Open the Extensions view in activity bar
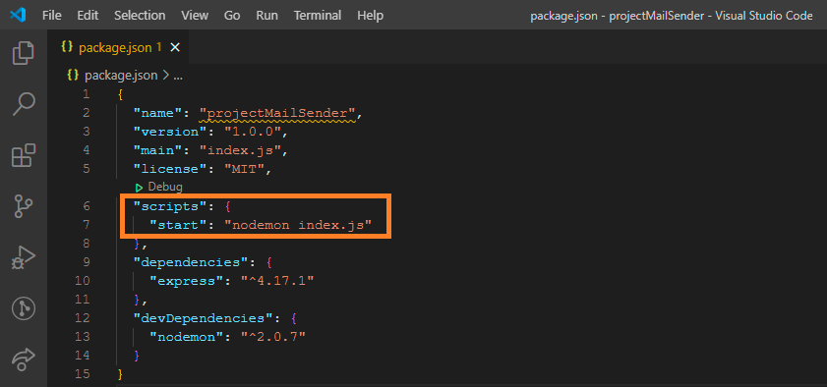 point(24,155)
